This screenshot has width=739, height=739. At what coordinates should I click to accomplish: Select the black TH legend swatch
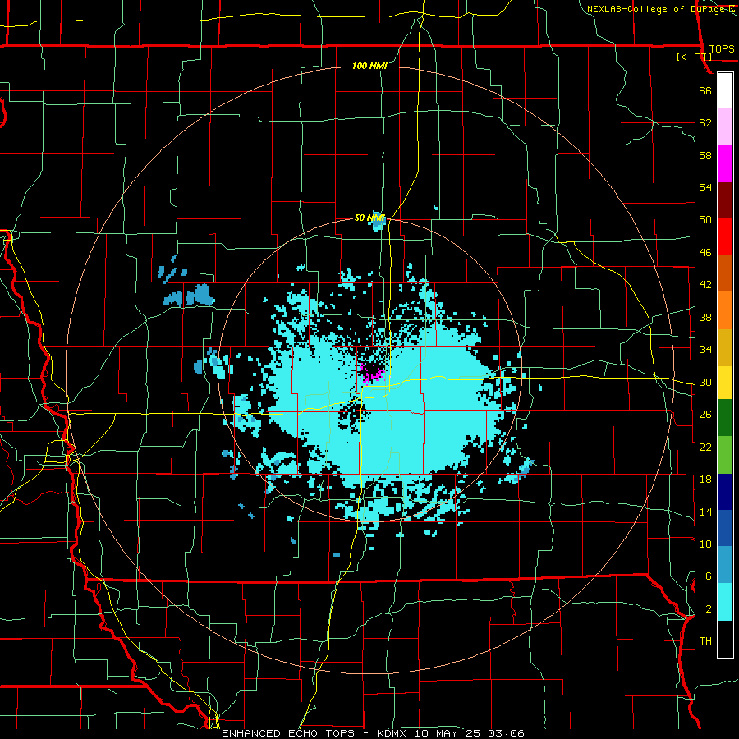tap(725, 639)
